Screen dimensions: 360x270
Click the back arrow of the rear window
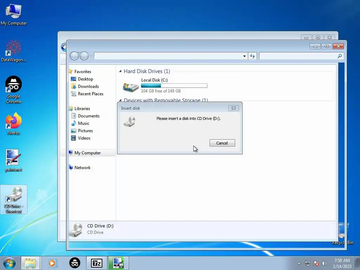tap(64, 47)
